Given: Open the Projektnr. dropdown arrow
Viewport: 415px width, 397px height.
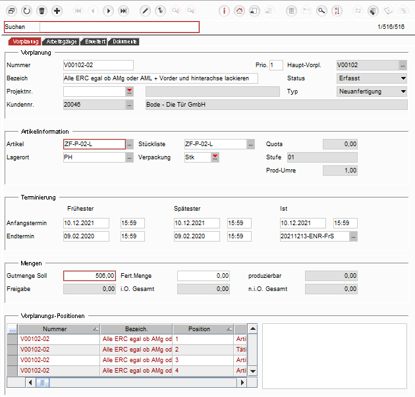Looking at the screenshot, I should click(x=129, y=92).
